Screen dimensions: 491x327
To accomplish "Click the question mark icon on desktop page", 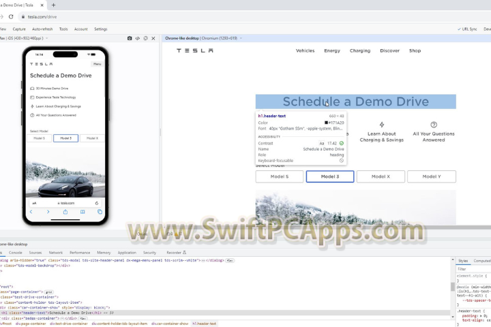I will click(434, 125).
